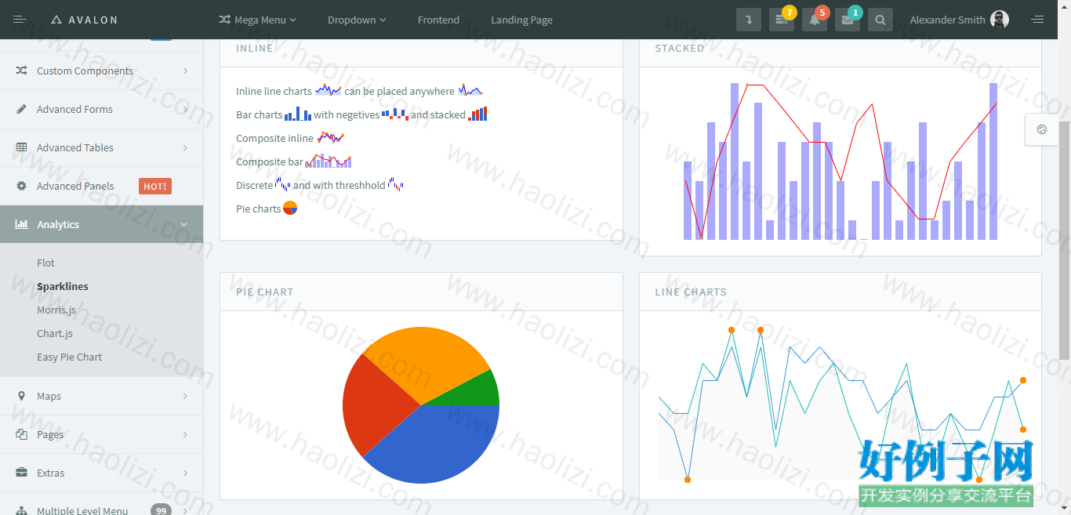Open the Landing Page link
Screen dimensions: 1071x515
point(521,20)
